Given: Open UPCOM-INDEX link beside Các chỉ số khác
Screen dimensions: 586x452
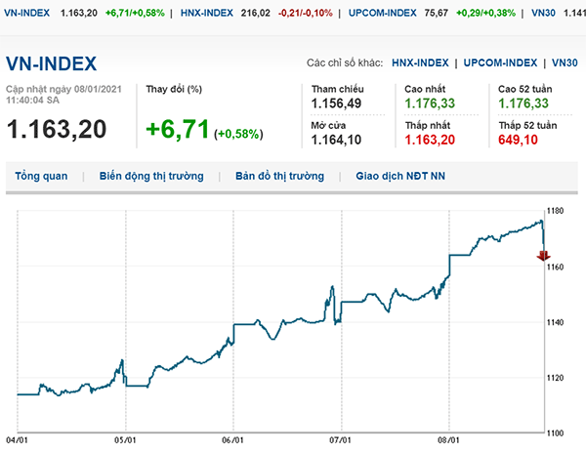Looking at the screenshot, I should pyautogui.click(x=504, y=62).
